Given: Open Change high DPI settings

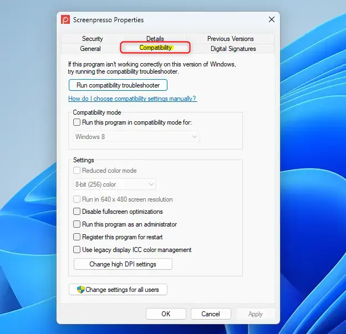Looking at the screenshot, I should click(123, 264).
